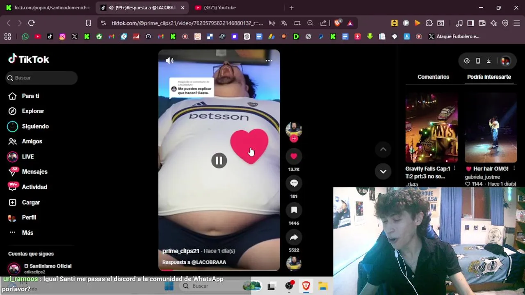Open options for Gravity Falls recommendation
The height and width of the screenshot is (295, 525).
(454, 168)
